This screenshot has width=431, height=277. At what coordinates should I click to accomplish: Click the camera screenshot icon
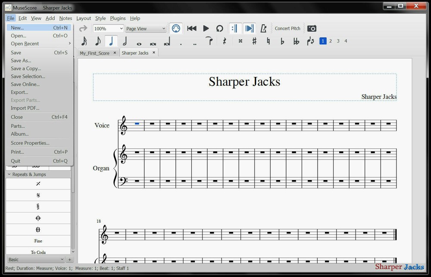click(x=312, y=28)
